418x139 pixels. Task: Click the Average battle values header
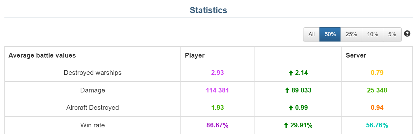tap(42, 56)
